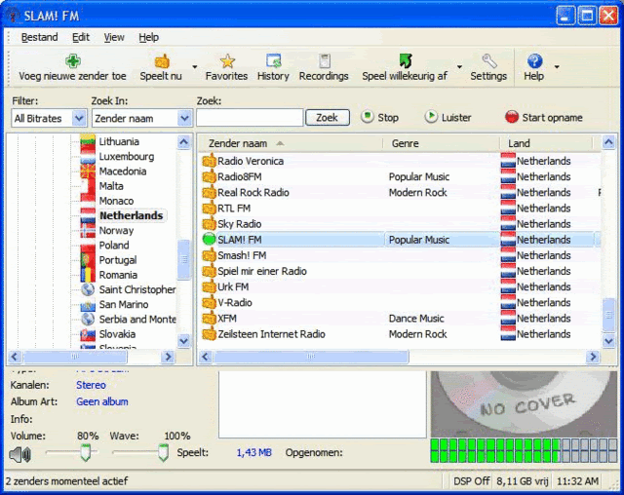Click the radio icon beside XFM

pos(209,318)
